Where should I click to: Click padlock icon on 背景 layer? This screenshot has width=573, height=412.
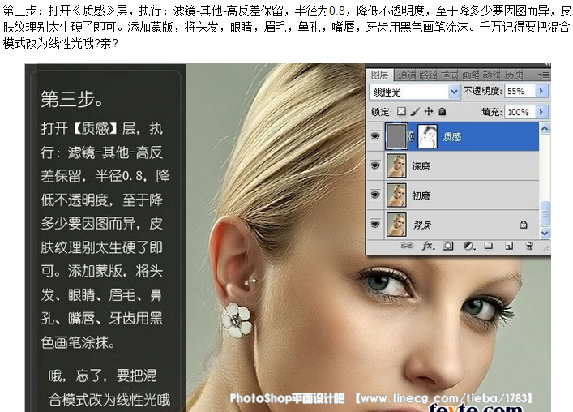524,225
